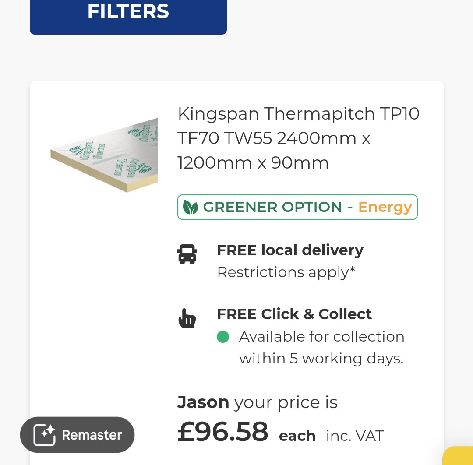Select the FREE Click & Collect heading
This screenshot has height=465, width=473.
294,314
